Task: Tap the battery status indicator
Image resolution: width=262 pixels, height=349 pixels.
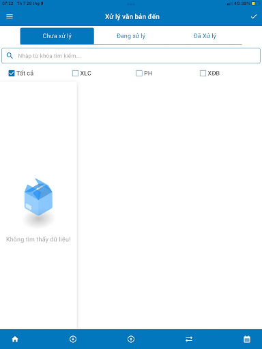Action: point(256,3)
